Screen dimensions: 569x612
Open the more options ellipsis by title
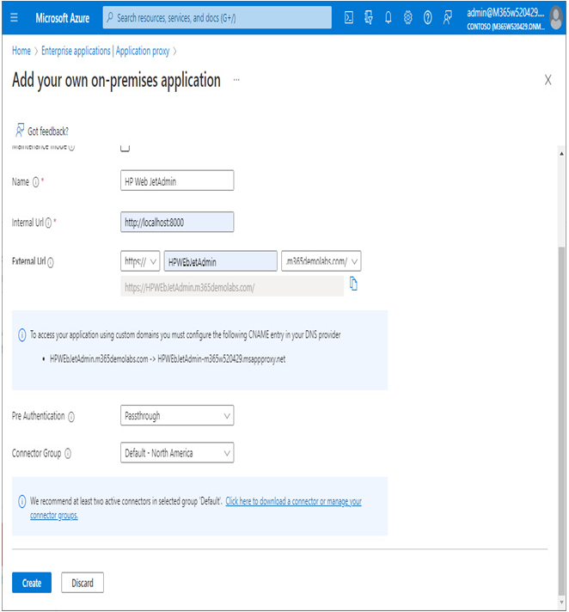[236, 80]
